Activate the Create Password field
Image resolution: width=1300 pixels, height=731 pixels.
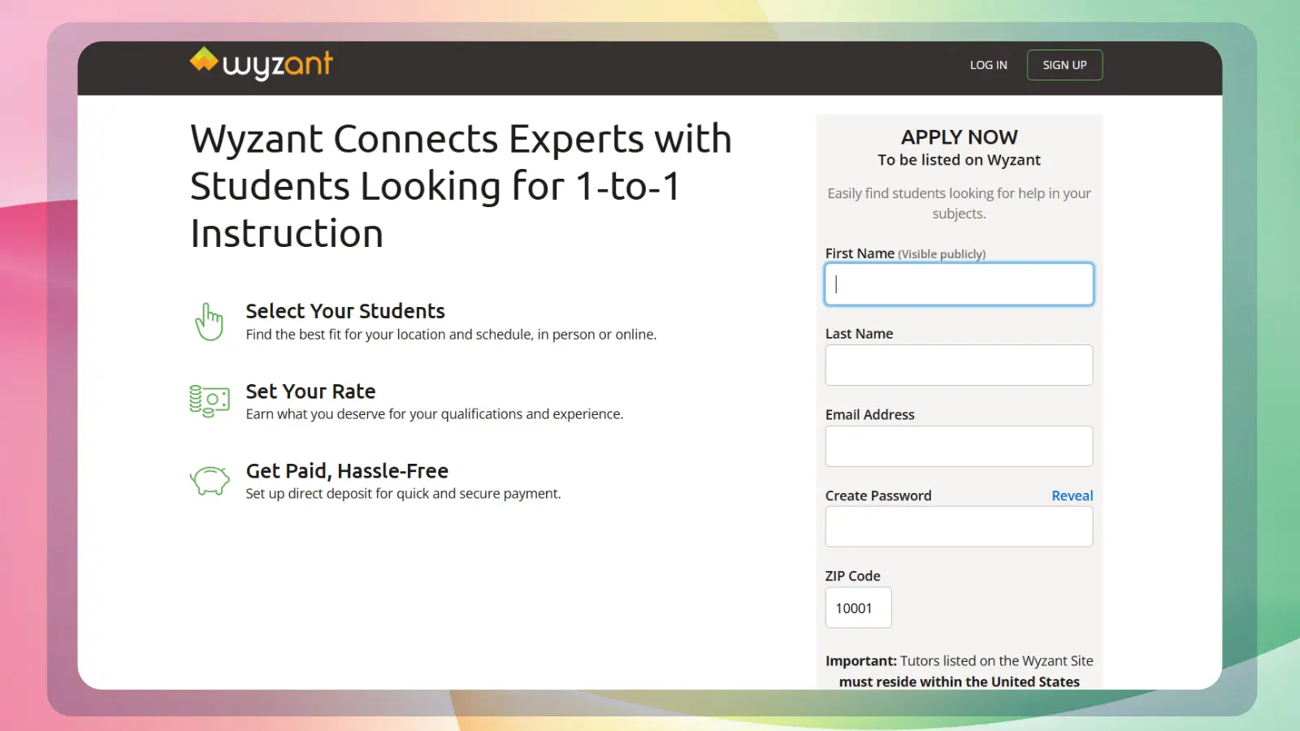(959, 526)
